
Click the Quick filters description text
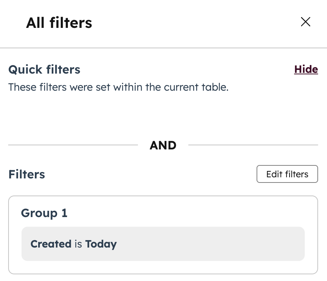click(118, 87)
